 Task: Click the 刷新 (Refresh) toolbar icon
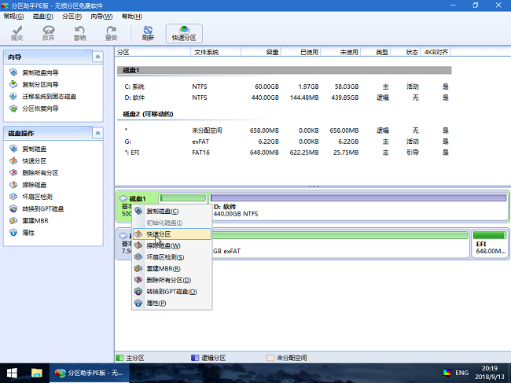148,32
